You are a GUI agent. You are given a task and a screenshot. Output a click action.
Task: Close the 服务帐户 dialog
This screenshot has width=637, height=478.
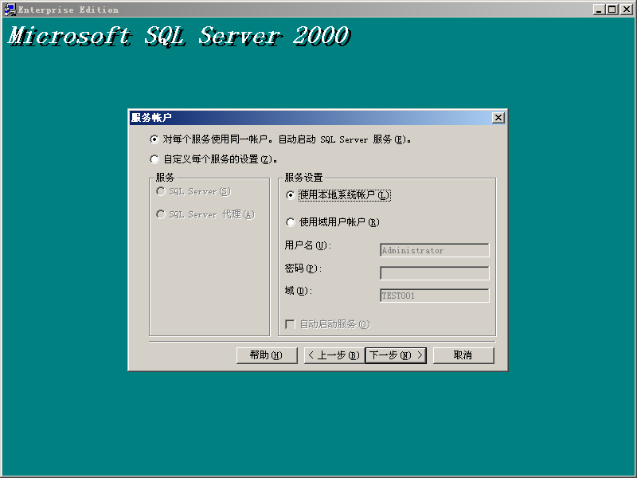coord(498,118)
